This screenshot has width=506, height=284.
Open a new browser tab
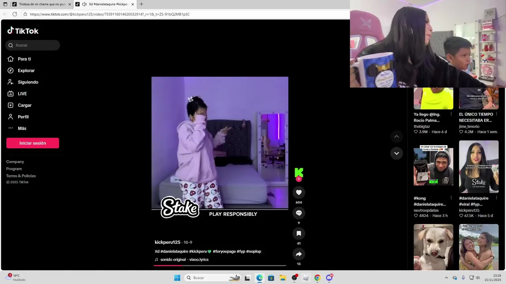point(142,4)
